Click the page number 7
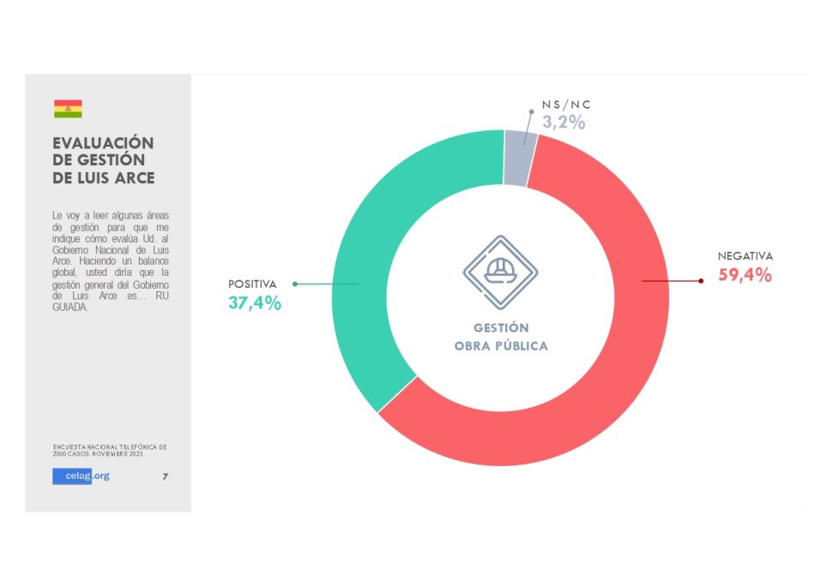This screenshot has width=832, height=586. tap(165, 477)
